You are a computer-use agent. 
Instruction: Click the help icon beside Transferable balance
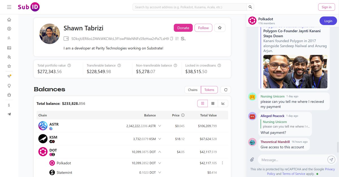coord(119,65)
